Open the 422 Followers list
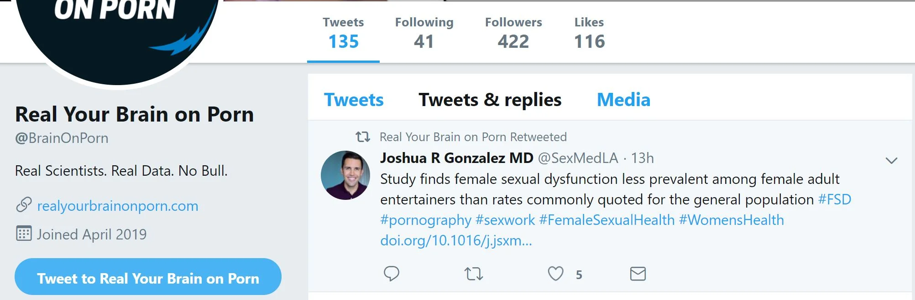The width and height of the screenshot is (915, 300). 513,33
